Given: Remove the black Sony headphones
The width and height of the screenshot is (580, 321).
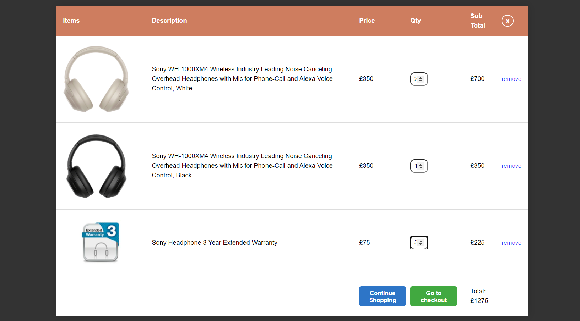Looking at the screenshot, I should [511, 166].
